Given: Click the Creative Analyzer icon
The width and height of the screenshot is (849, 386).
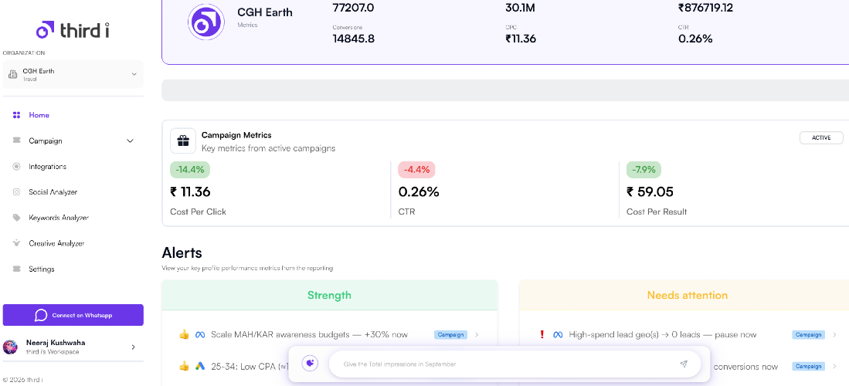Looking at the screenshot, I should point(17,243).
